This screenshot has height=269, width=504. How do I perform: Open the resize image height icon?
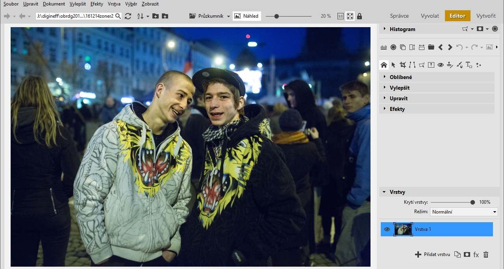coord(412,47)
